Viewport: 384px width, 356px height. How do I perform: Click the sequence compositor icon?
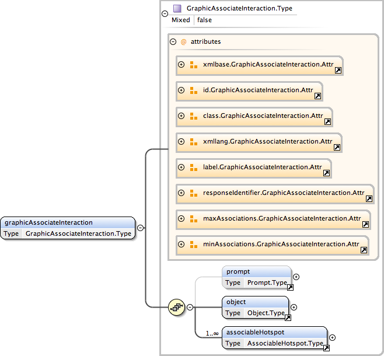(176, 306)
